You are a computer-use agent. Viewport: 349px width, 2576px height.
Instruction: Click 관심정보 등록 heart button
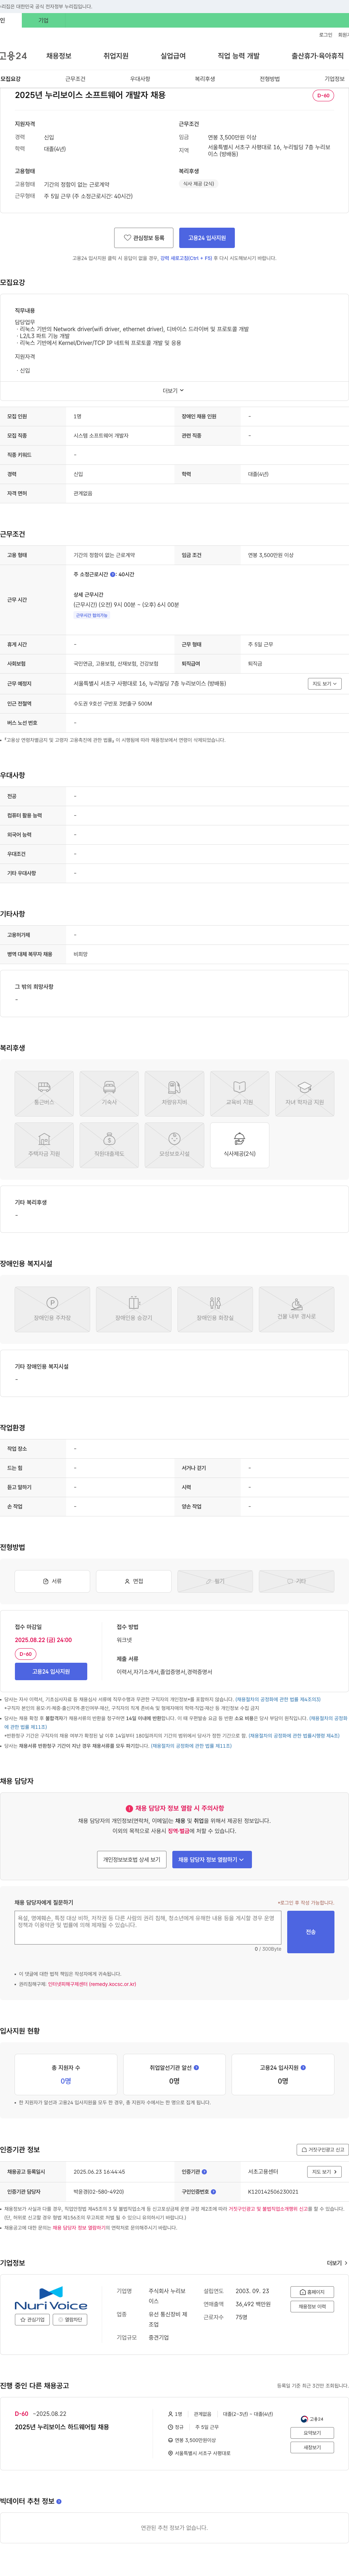pyautogui.click(x=144, y=238)
